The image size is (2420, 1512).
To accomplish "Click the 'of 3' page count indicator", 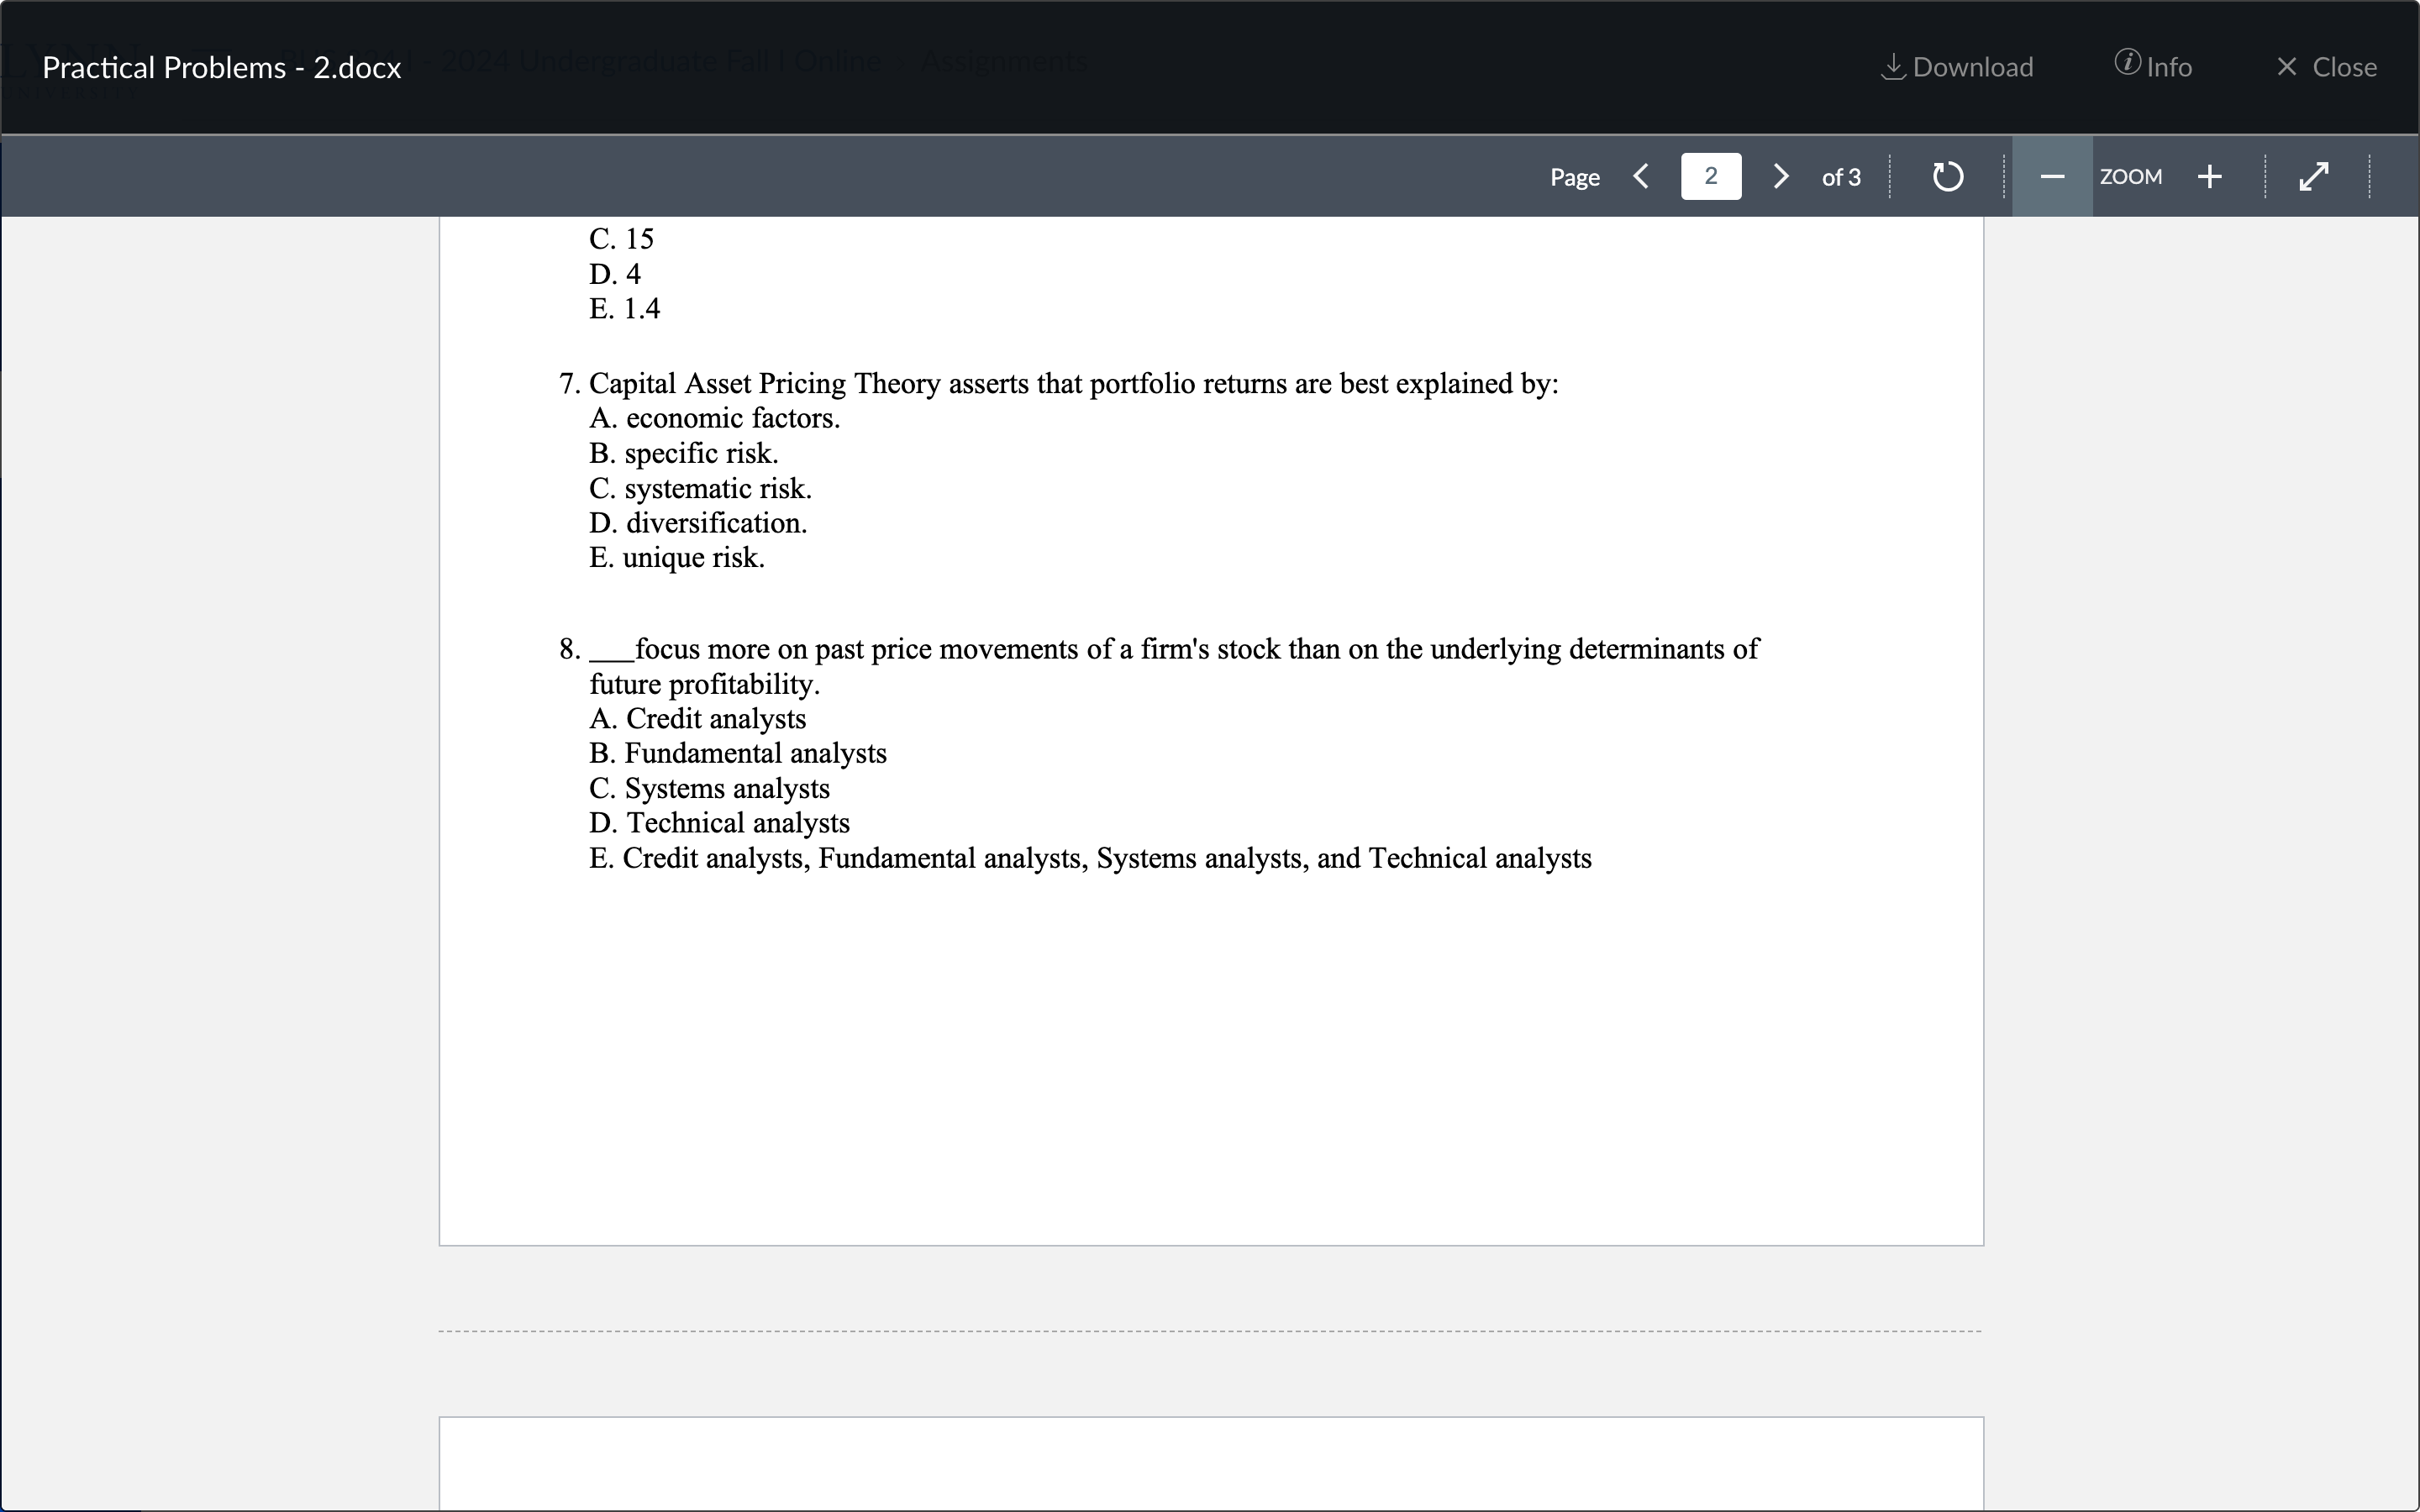I will pos(1840,176).
